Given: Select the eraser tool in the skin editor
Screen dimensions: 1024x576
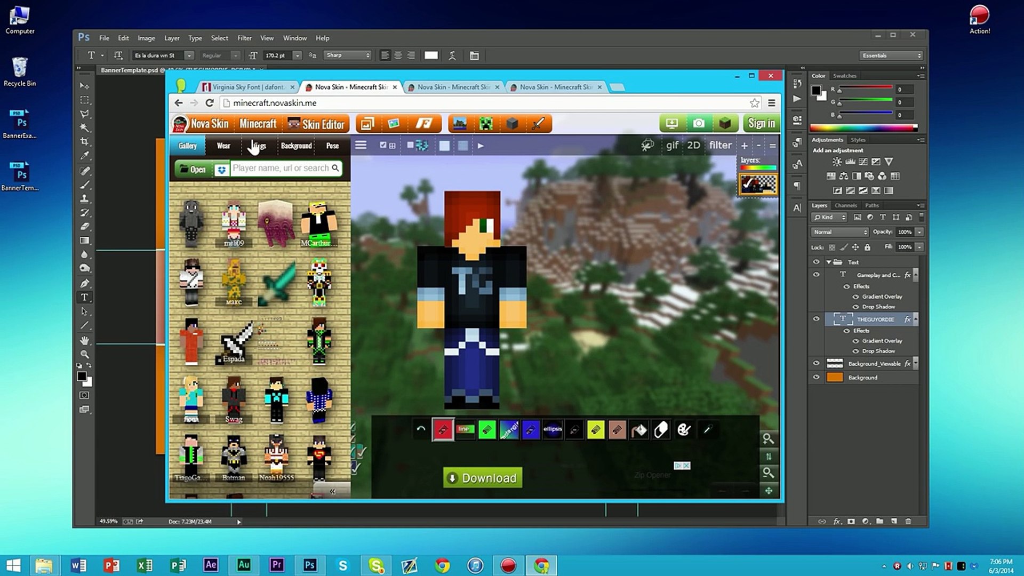Looking at the screenshot, I should pyautogui.click(x=661, y=430).
